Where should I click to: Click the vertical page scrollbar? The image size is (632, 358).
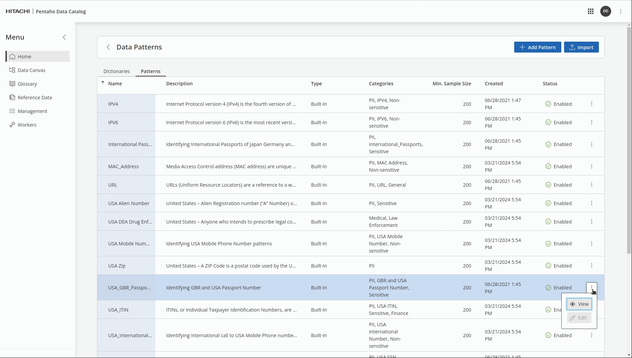(x=629, y=140)
